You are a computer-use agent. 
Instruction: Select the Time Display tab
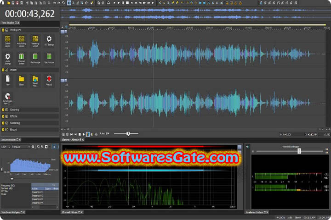click(10, 22)
